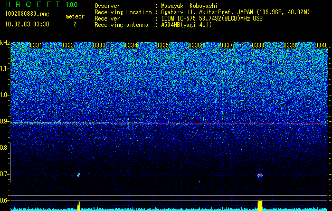Click the 0337 time marker

click(x=226, y=45)
